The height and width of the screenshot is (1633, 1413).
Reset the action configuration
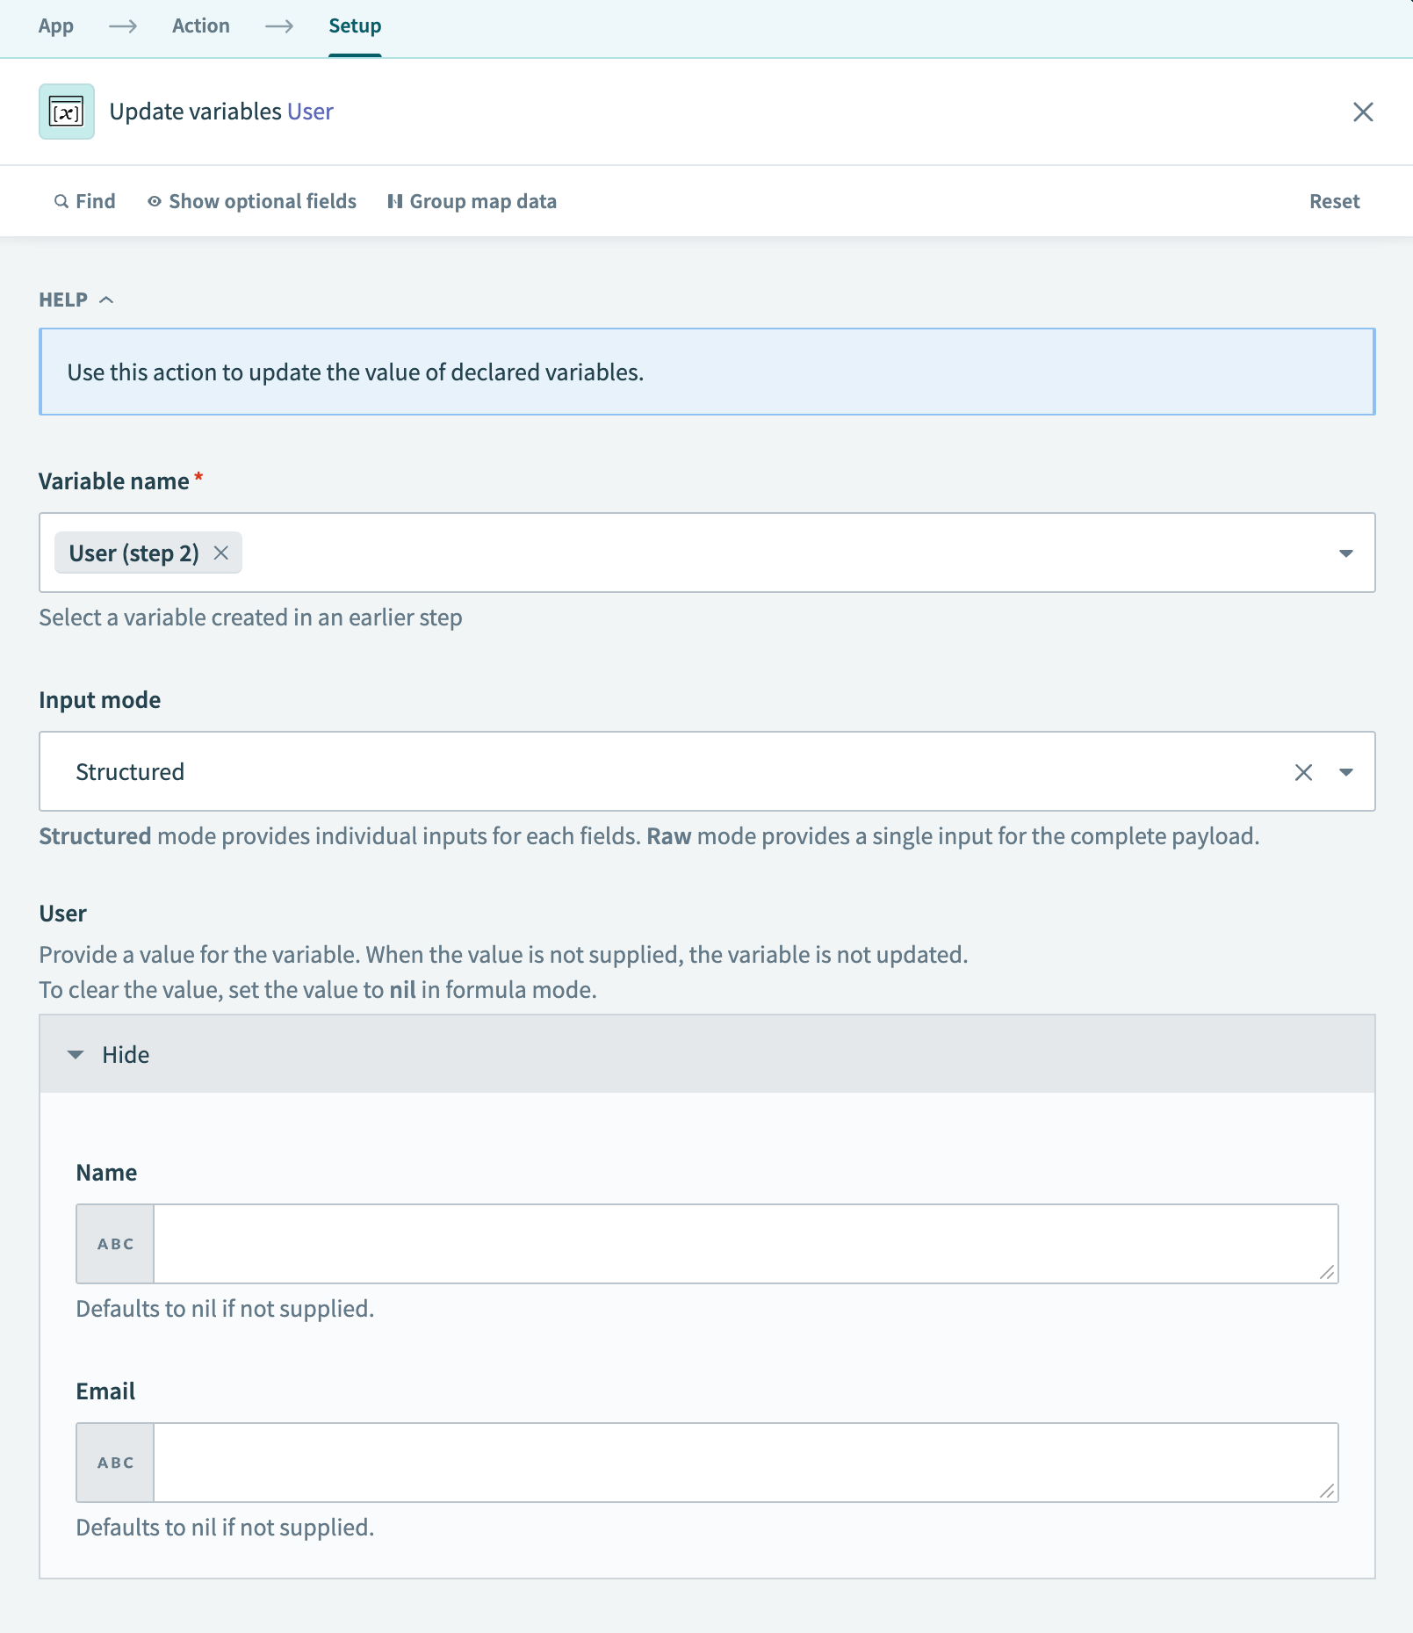point(1334,200)
